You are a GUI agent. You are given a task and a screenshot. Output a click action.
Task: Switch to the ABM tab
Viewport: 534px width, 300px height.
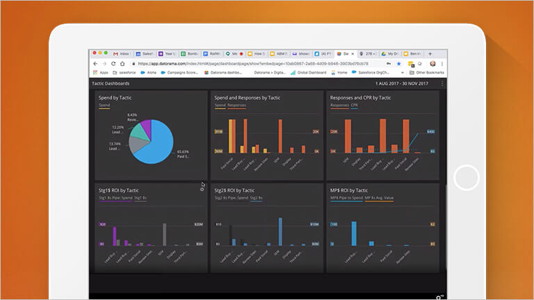[x=279, y=53]
